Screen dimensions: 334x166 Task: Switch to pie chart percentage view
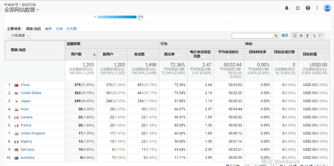(x=301, y=36)
